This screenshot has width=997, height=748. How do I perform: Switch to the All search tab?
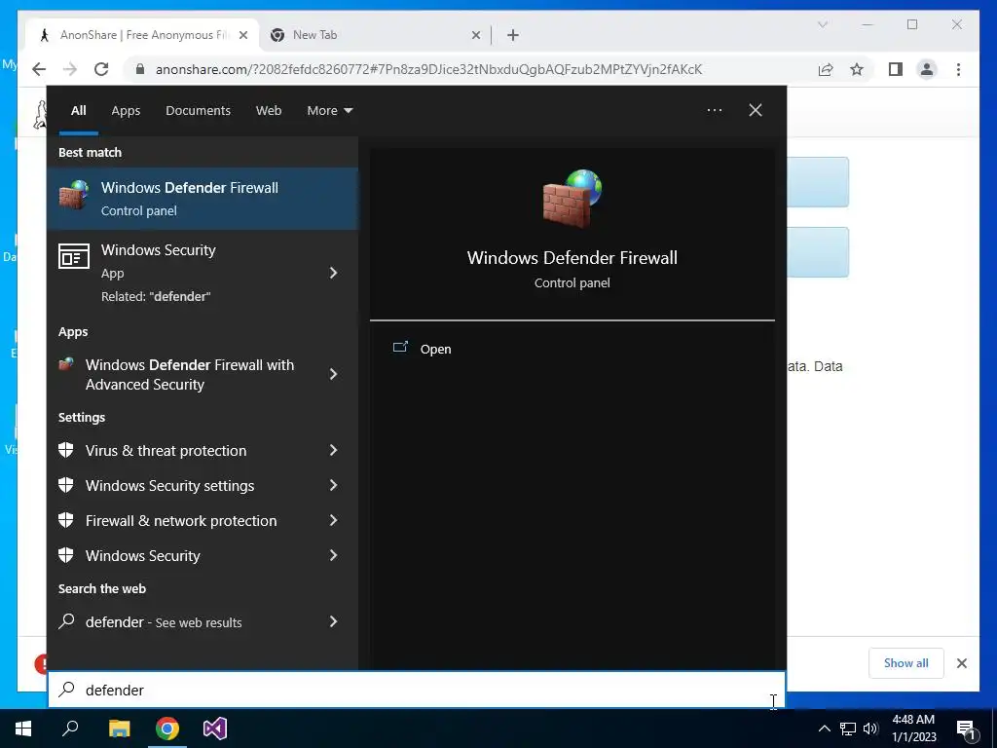(x=78, y=111)
